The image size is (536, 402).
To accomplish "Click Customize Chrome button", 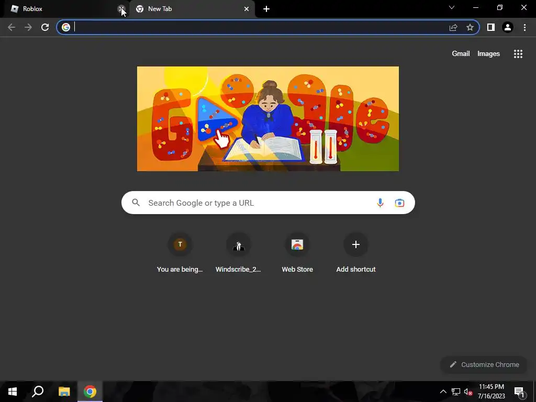I will [484, 365].
